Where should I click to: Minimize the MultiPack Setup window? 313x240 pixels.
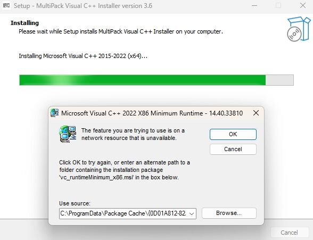[x=254, y=5]
